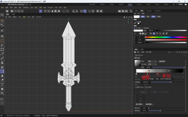
Task: Toggle the New Layouts switch at top right
Action: 186,4
